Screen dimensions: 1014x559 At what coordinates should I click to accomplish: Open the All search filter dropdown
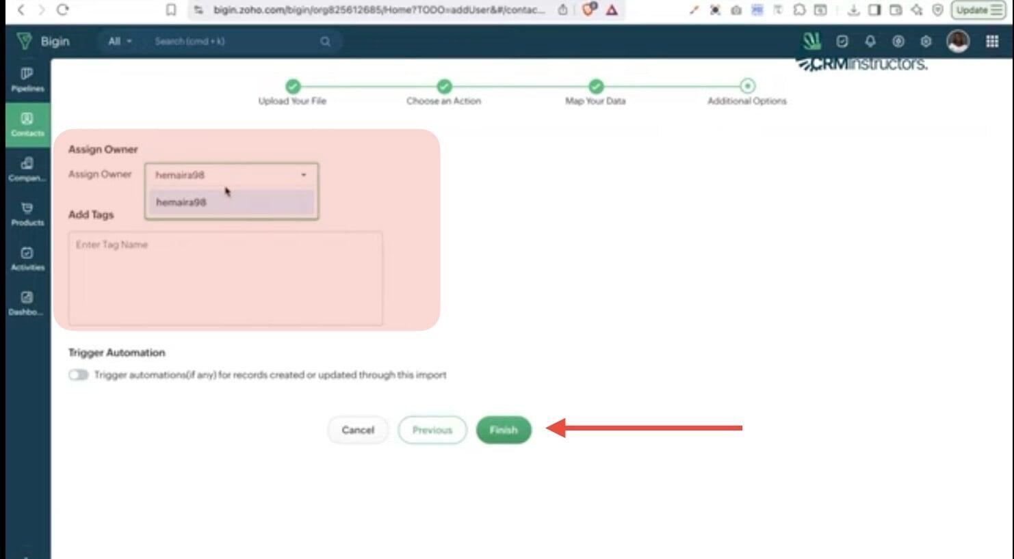119,42
